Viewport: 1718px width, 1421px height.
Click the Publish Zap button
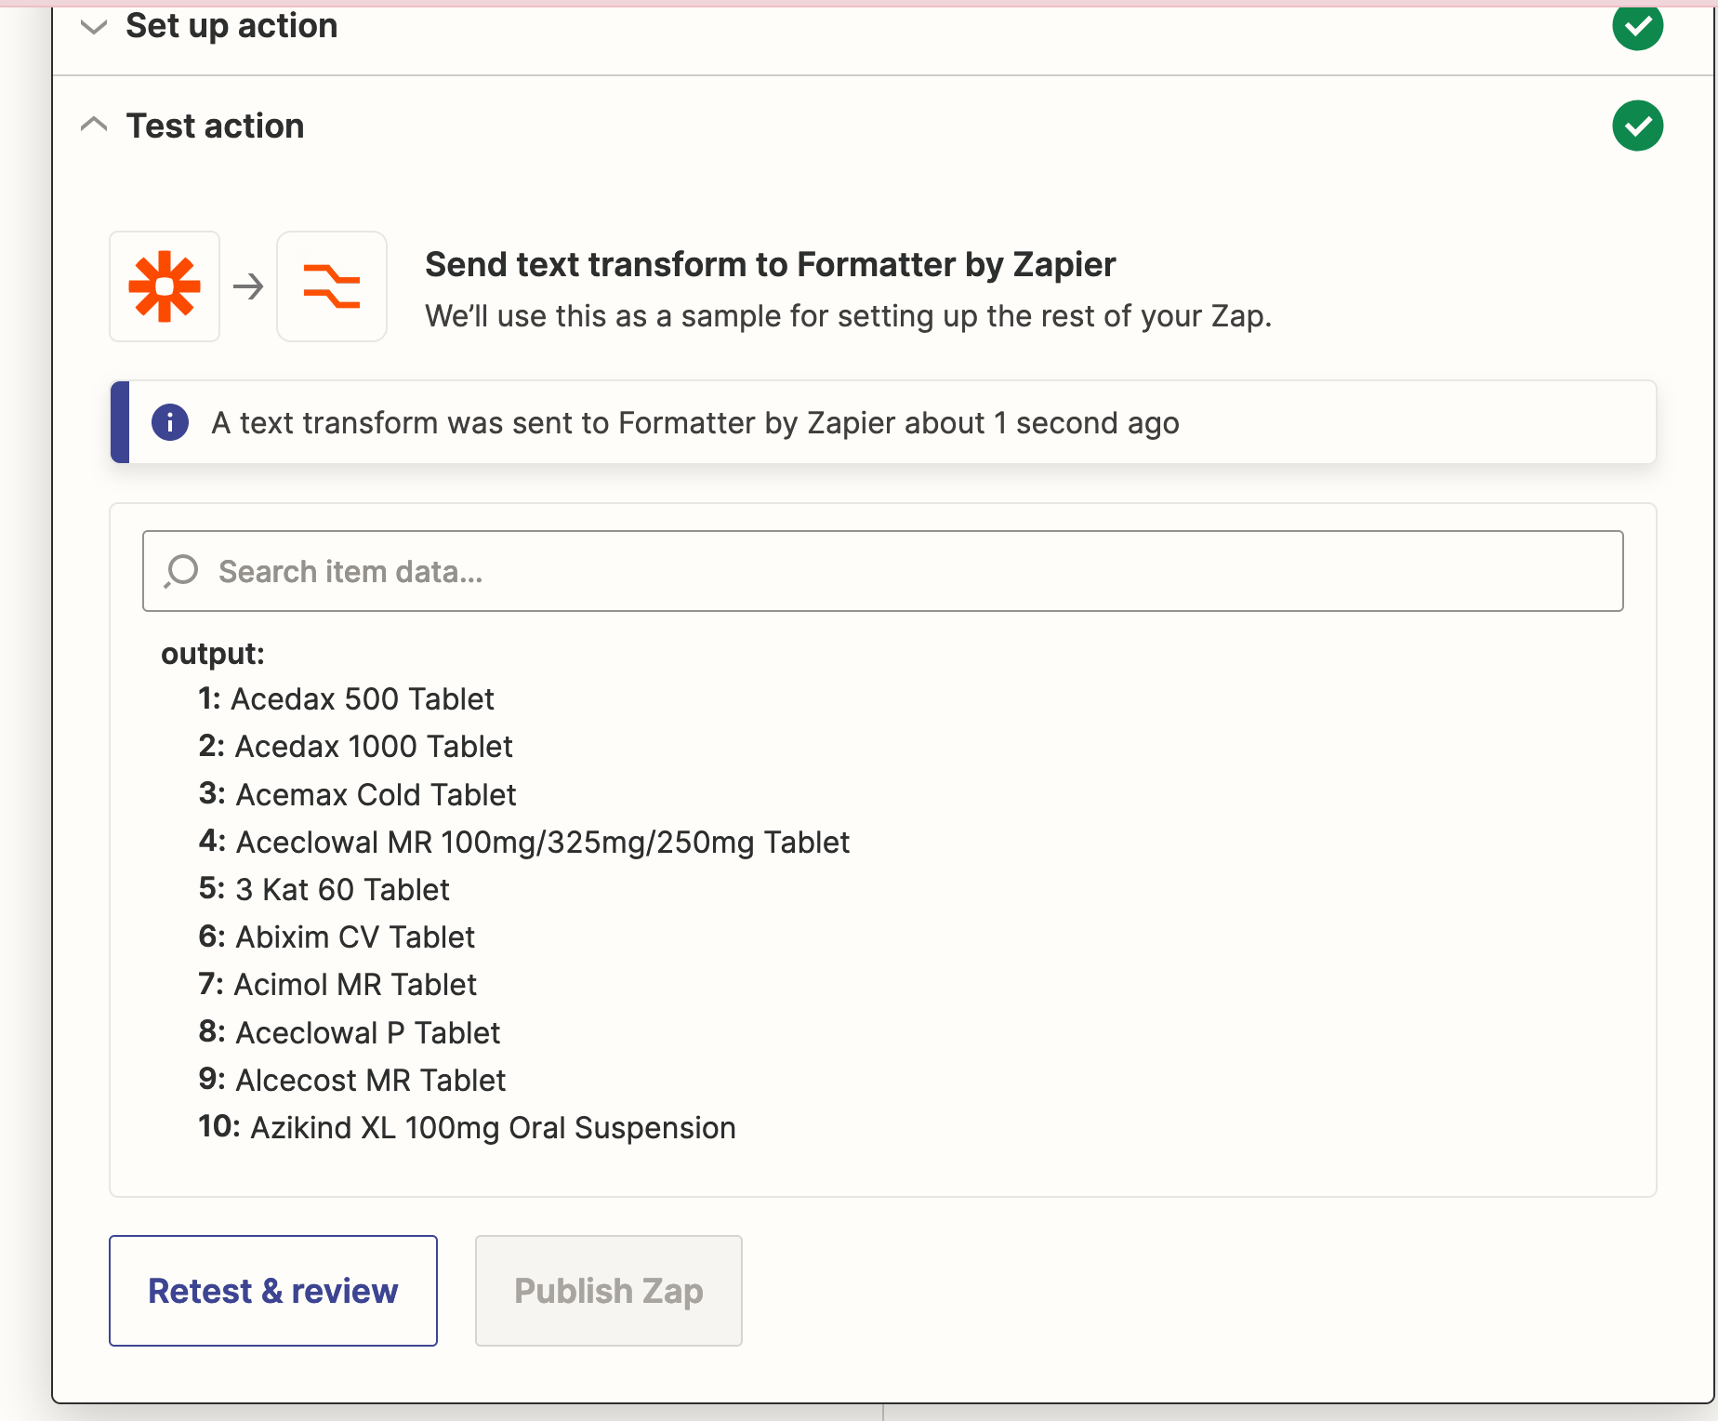pyautogui.click(x=609, y=1291)
